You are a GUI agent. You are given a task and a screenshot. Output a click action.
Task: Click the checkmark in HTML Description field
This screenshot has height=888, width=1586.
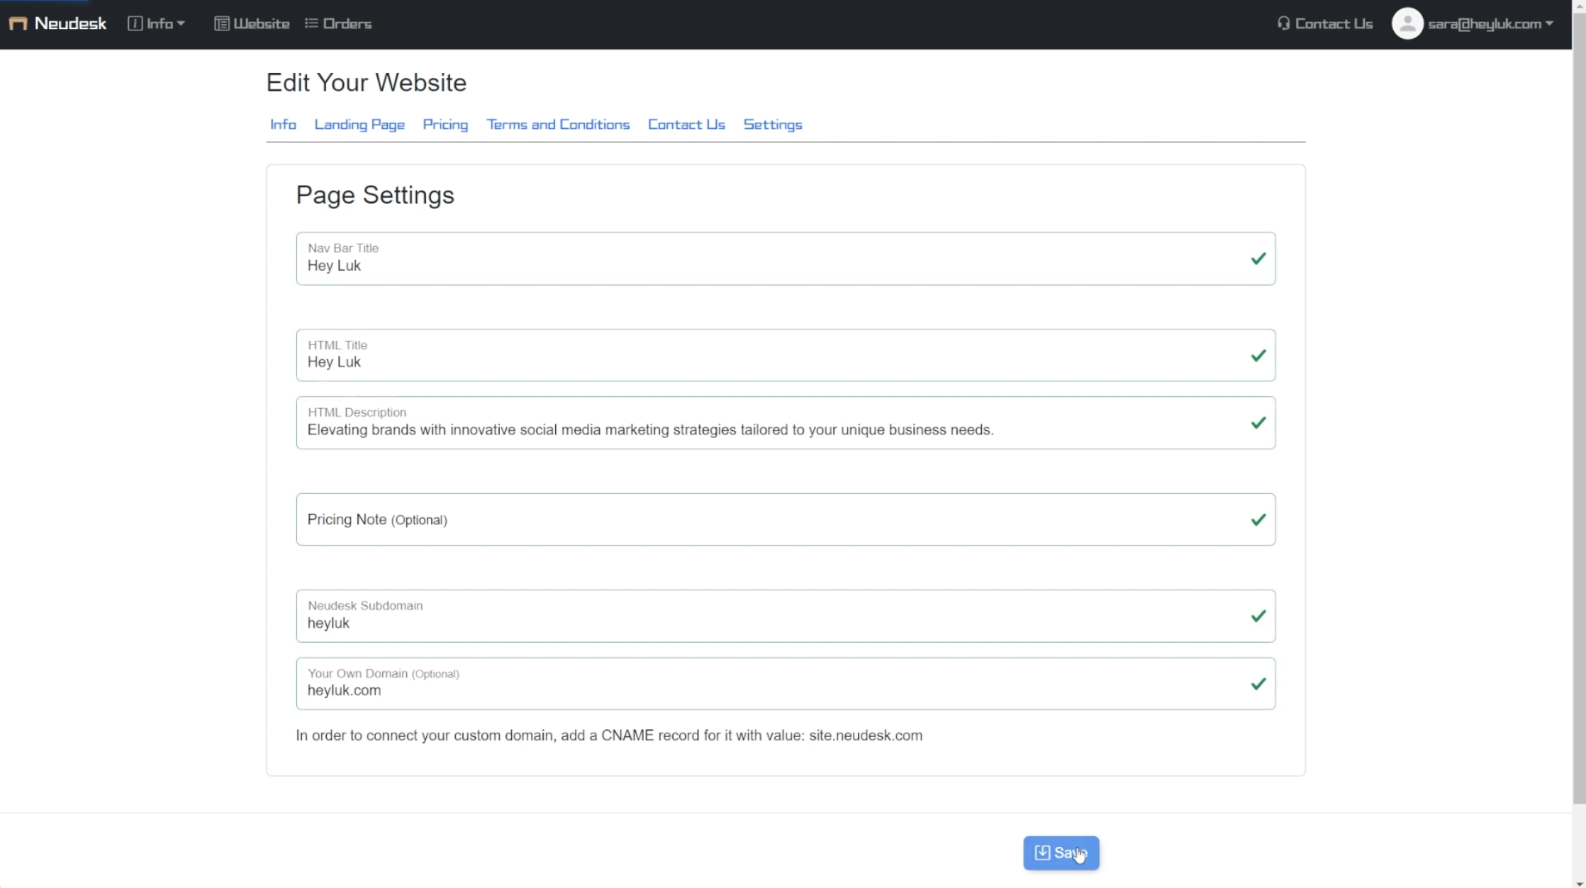point(1258,423)
